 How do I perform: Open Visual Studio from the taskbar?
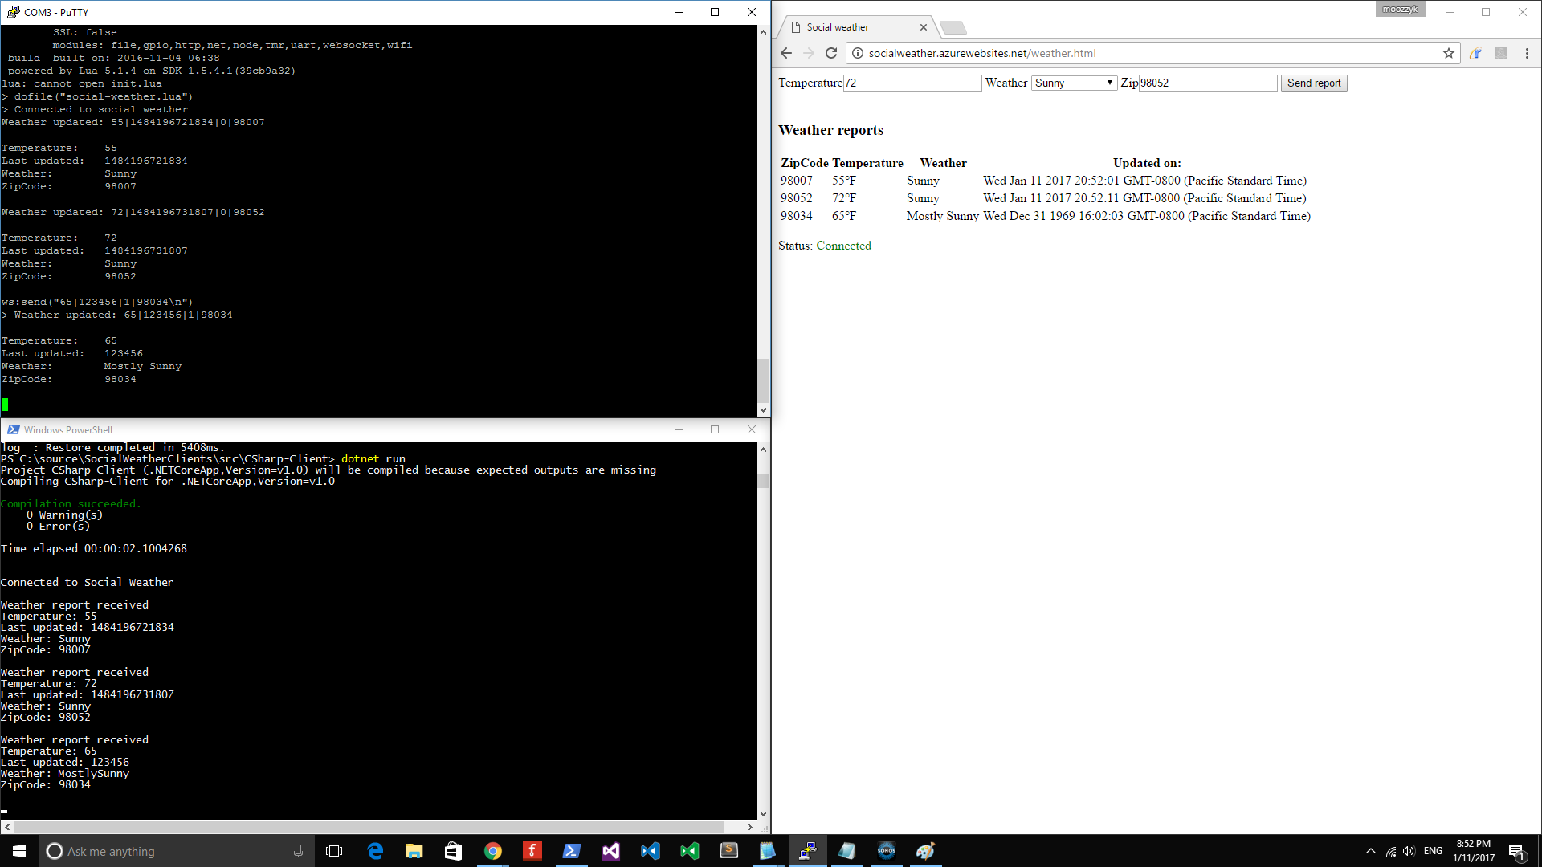pos(610,851)
